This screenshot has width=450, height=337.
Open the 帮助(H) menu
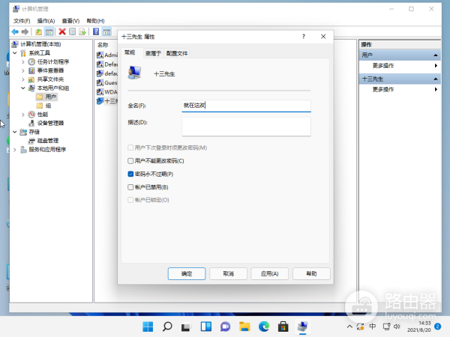95,21
